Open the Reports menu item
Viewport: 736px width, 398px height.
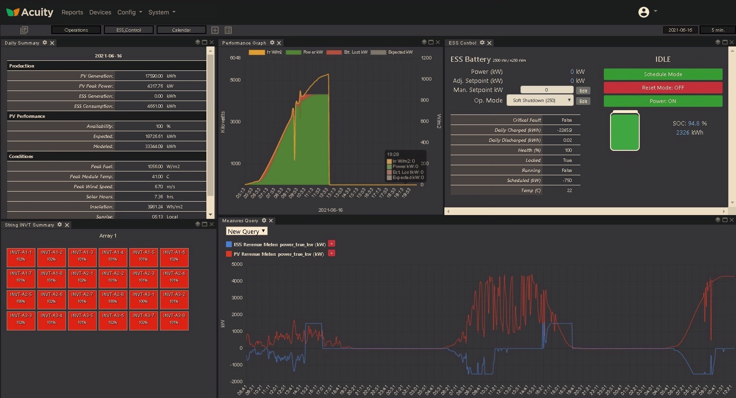click(x=72, y=12)
